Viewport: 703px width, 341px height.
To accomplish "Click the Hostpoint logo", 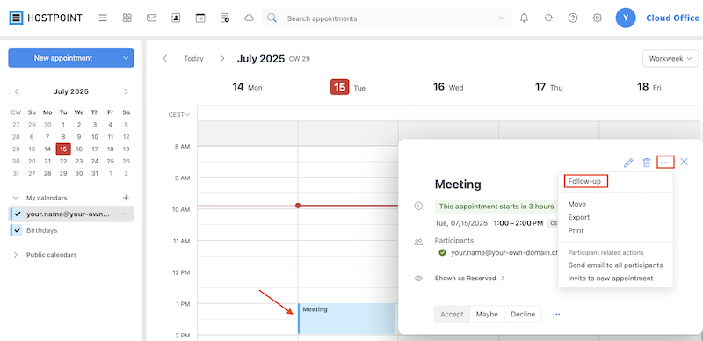I will click(x=46, y=18).
